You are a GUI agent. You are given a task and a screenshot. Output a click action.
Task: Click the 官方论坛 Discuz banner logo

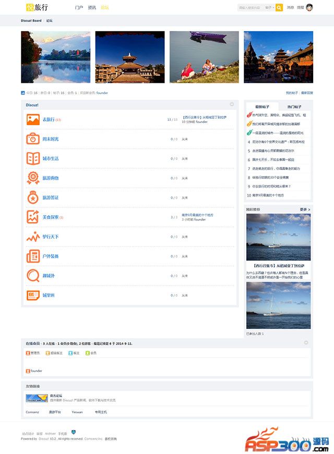click(37, 398)
